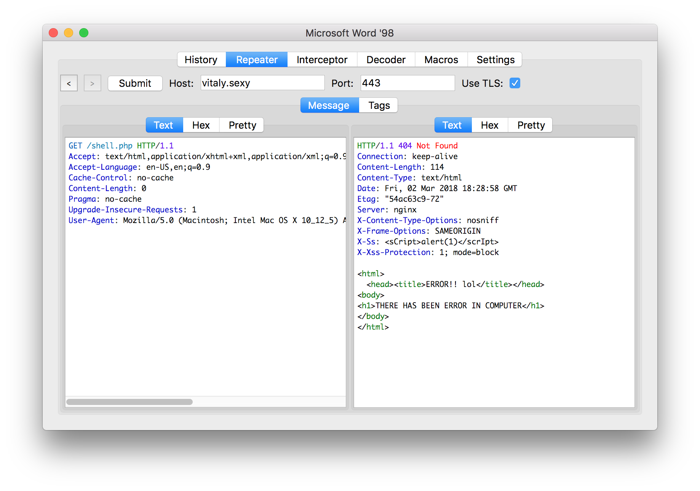Click the closing </html> tag line
The width and height of the screenshot is (700, 491).
point(373,327)
